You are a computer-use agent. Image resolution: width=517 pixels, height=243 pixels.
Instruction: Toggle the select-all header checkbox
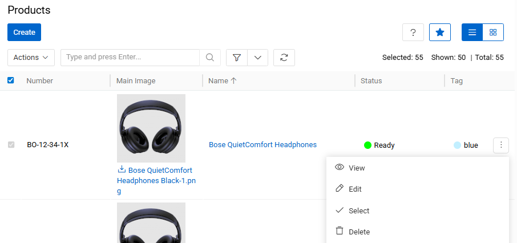click(x=10, y=80)
